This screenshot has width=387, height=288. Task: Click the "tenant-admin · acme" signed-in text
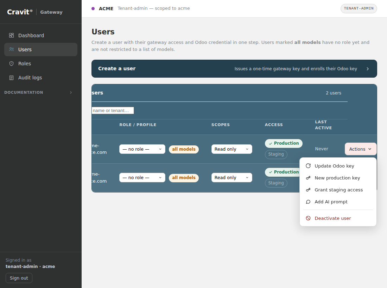coord(30,266)
